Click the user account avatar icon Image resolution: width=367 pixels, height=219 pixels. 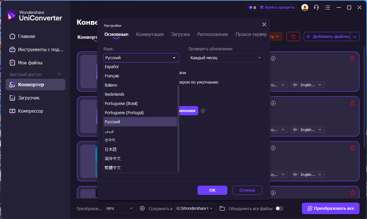pos(305,7)
